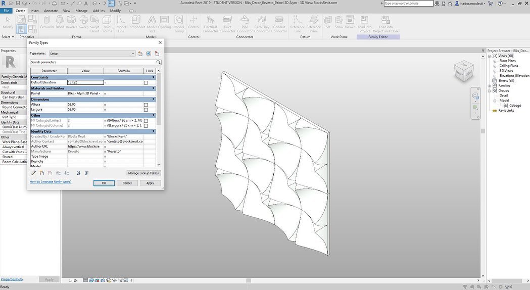
Task: Collapse the Constraints parameter group
Action: tap(153, 77)
